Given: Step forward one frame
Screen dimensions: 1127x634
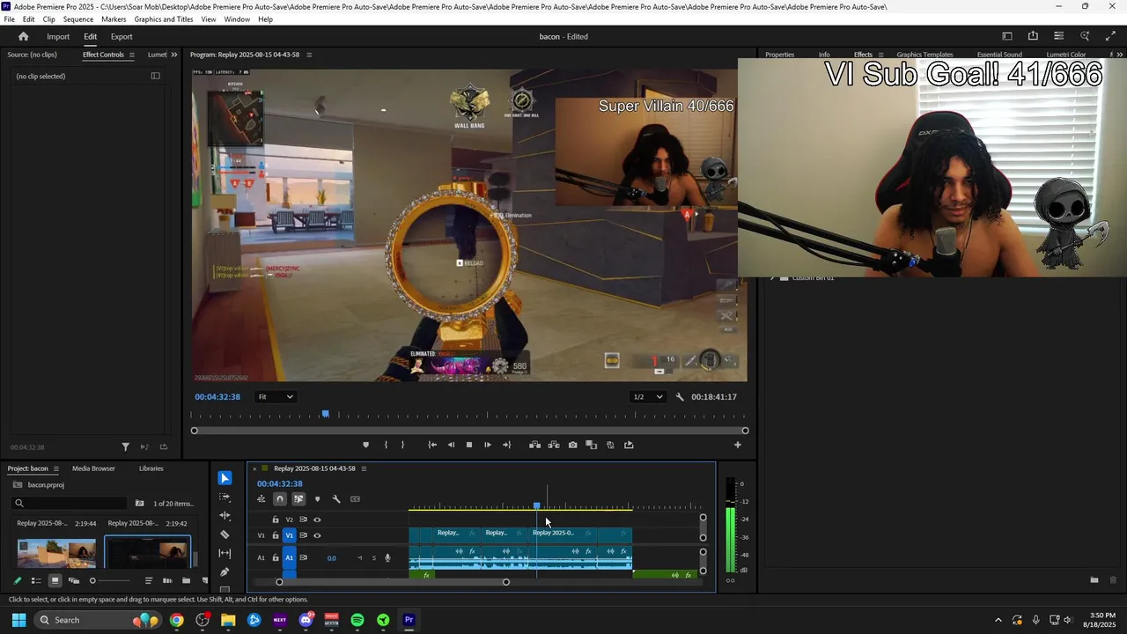Looking at the screenshot, I should point(488,445).
